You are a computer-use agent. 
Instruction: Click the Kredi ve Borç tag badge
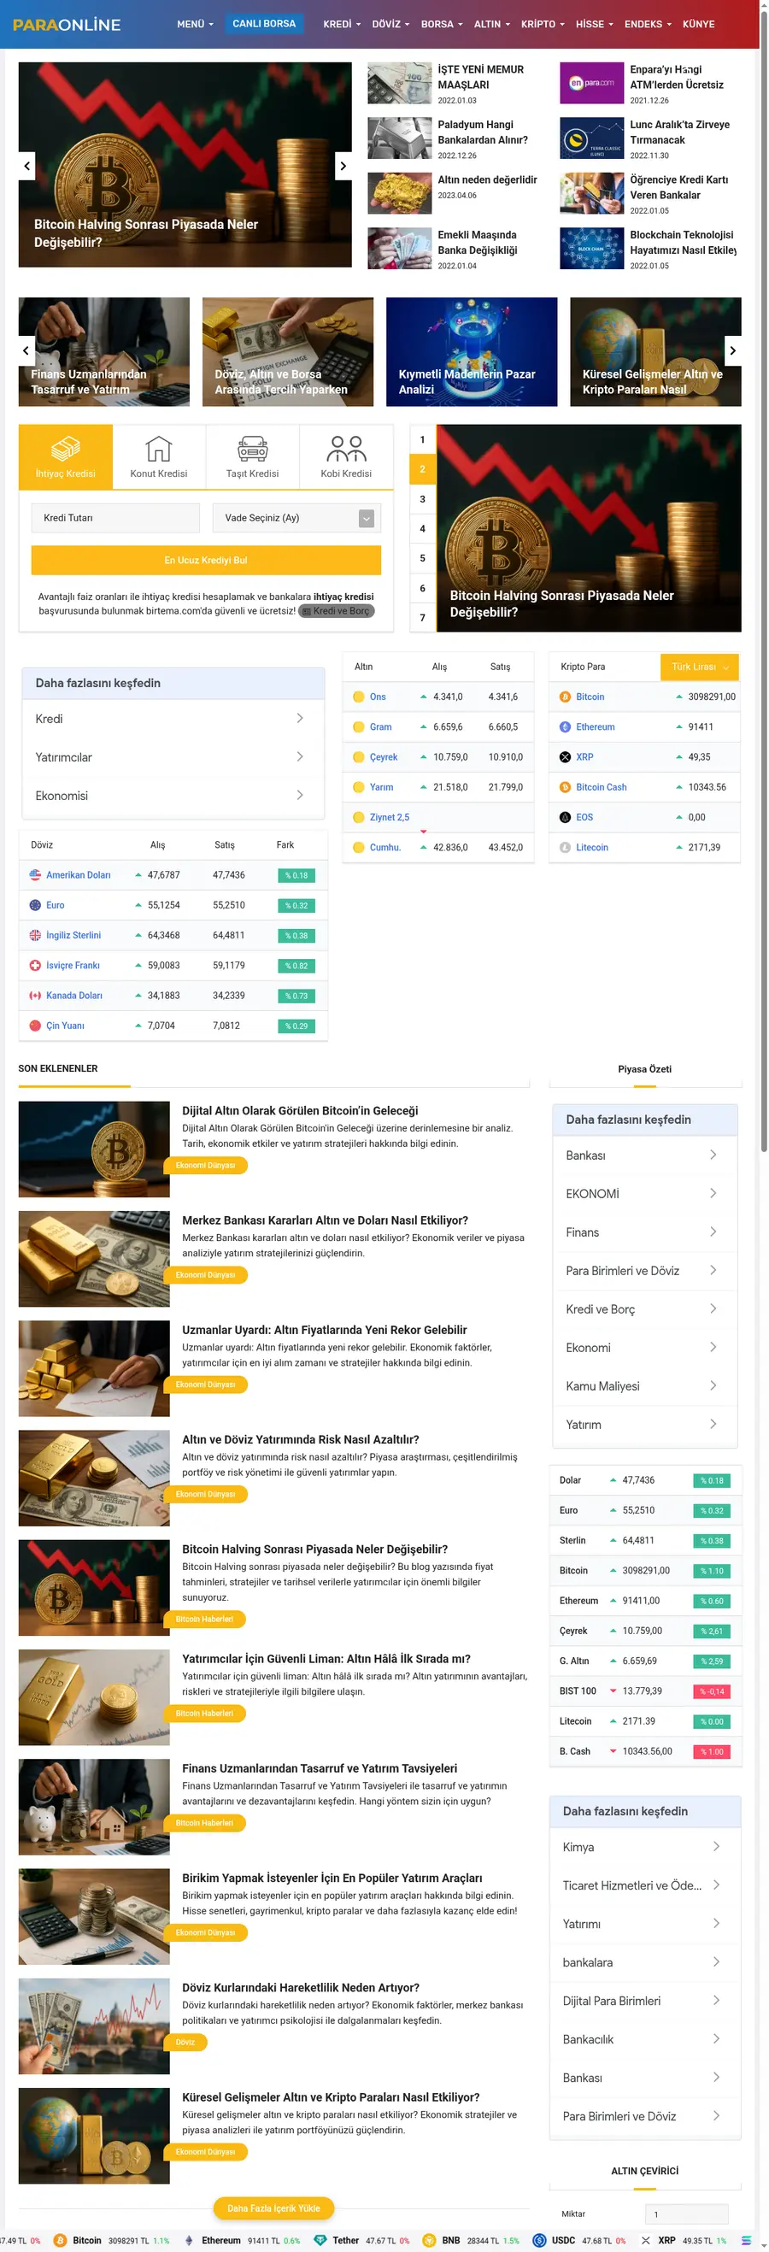point(337,611)
